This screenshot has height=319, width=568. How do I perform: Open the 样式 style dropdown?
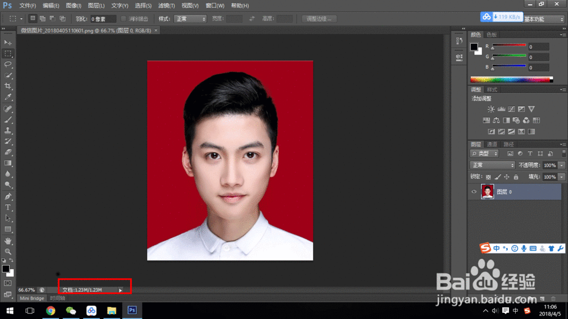click(190, 19)
